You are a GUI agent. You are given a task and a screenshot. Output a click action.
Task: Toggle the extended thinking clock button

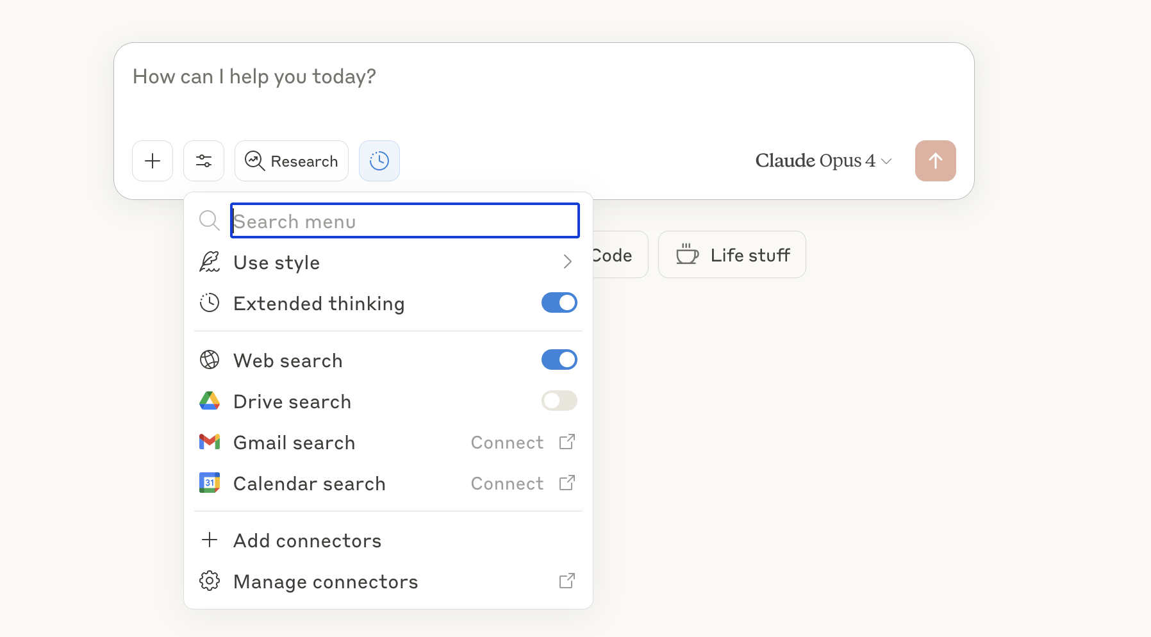(379, 161)
